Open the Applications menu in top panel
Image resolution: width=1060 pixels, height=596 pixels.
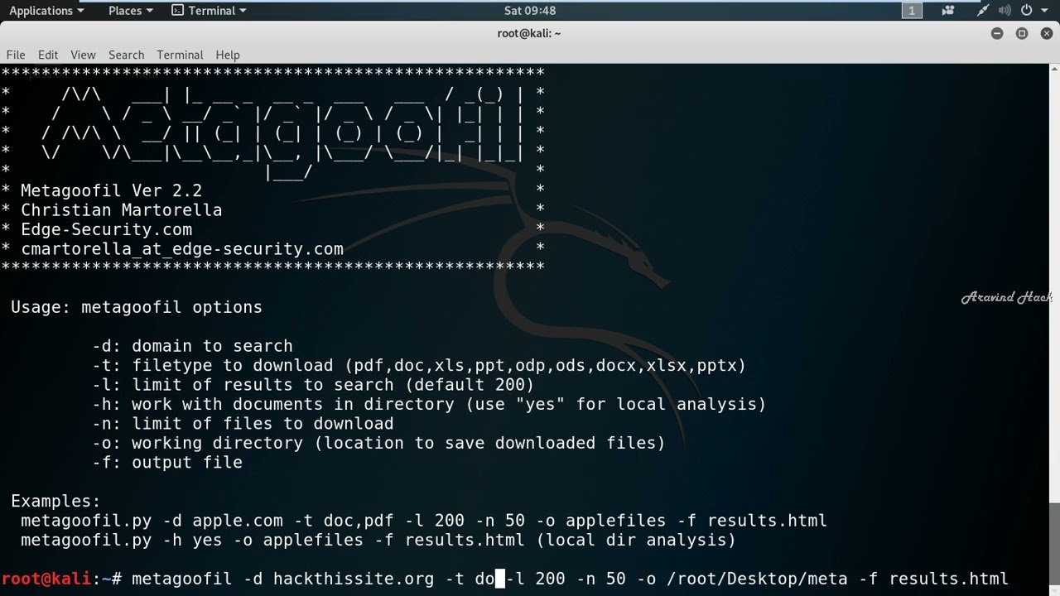pos(46,11)
